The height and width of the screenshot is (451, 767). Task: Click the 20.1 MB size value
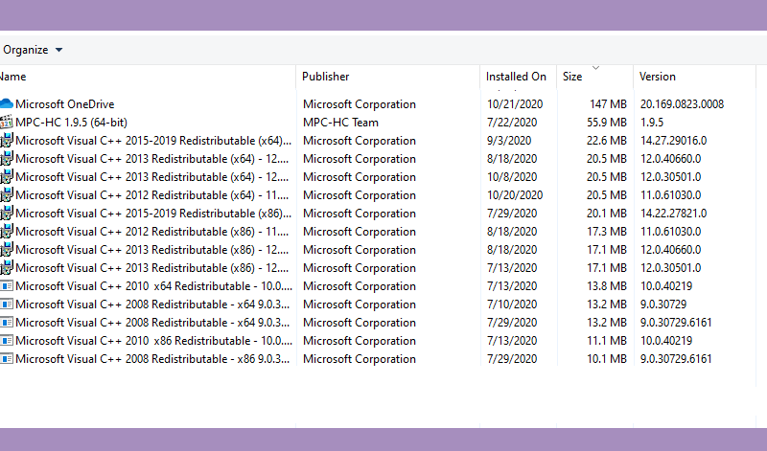pyautogui.click(x=607, y=214)
